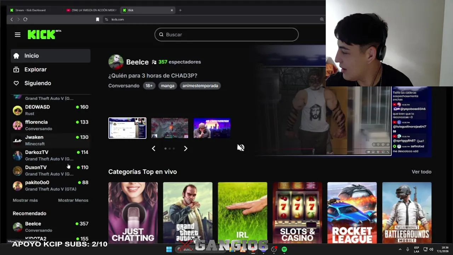Focus the Buscar search field

pyautogui.click(x=226, y=34)
